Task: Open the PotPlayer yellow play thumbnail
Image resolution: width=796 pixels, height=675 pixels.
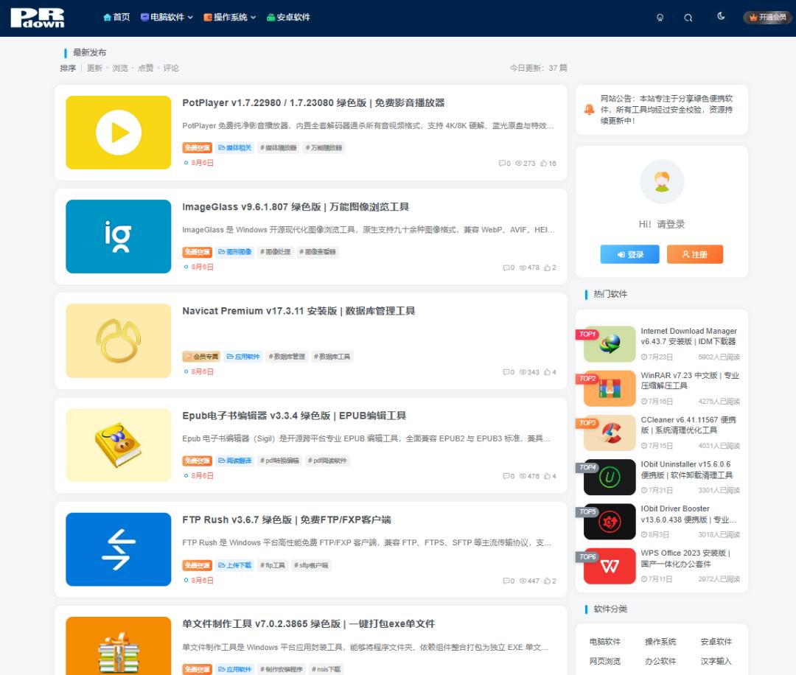Action: point(118,133)
